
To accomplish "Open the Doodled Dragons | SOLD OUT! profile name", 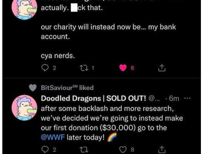I will click(x=93, y=99).
